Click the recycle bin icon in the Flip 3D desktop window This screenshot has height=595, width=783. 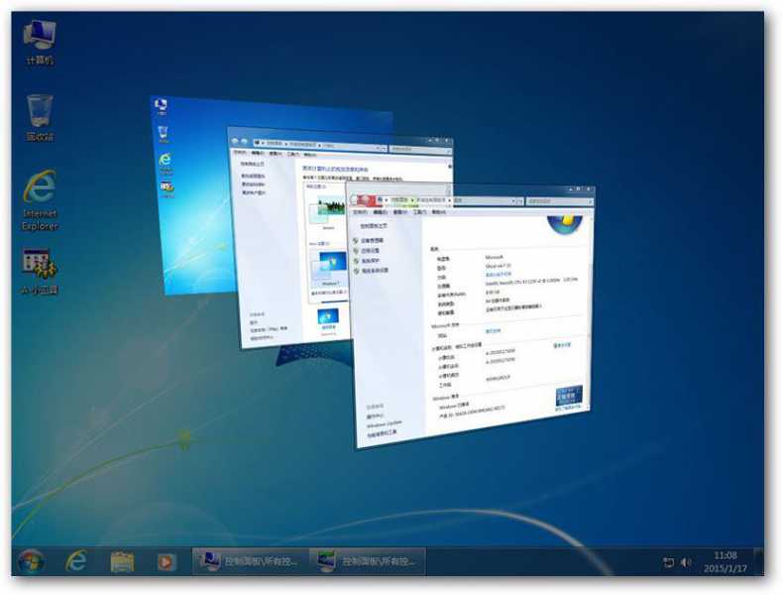pos(164,135)
